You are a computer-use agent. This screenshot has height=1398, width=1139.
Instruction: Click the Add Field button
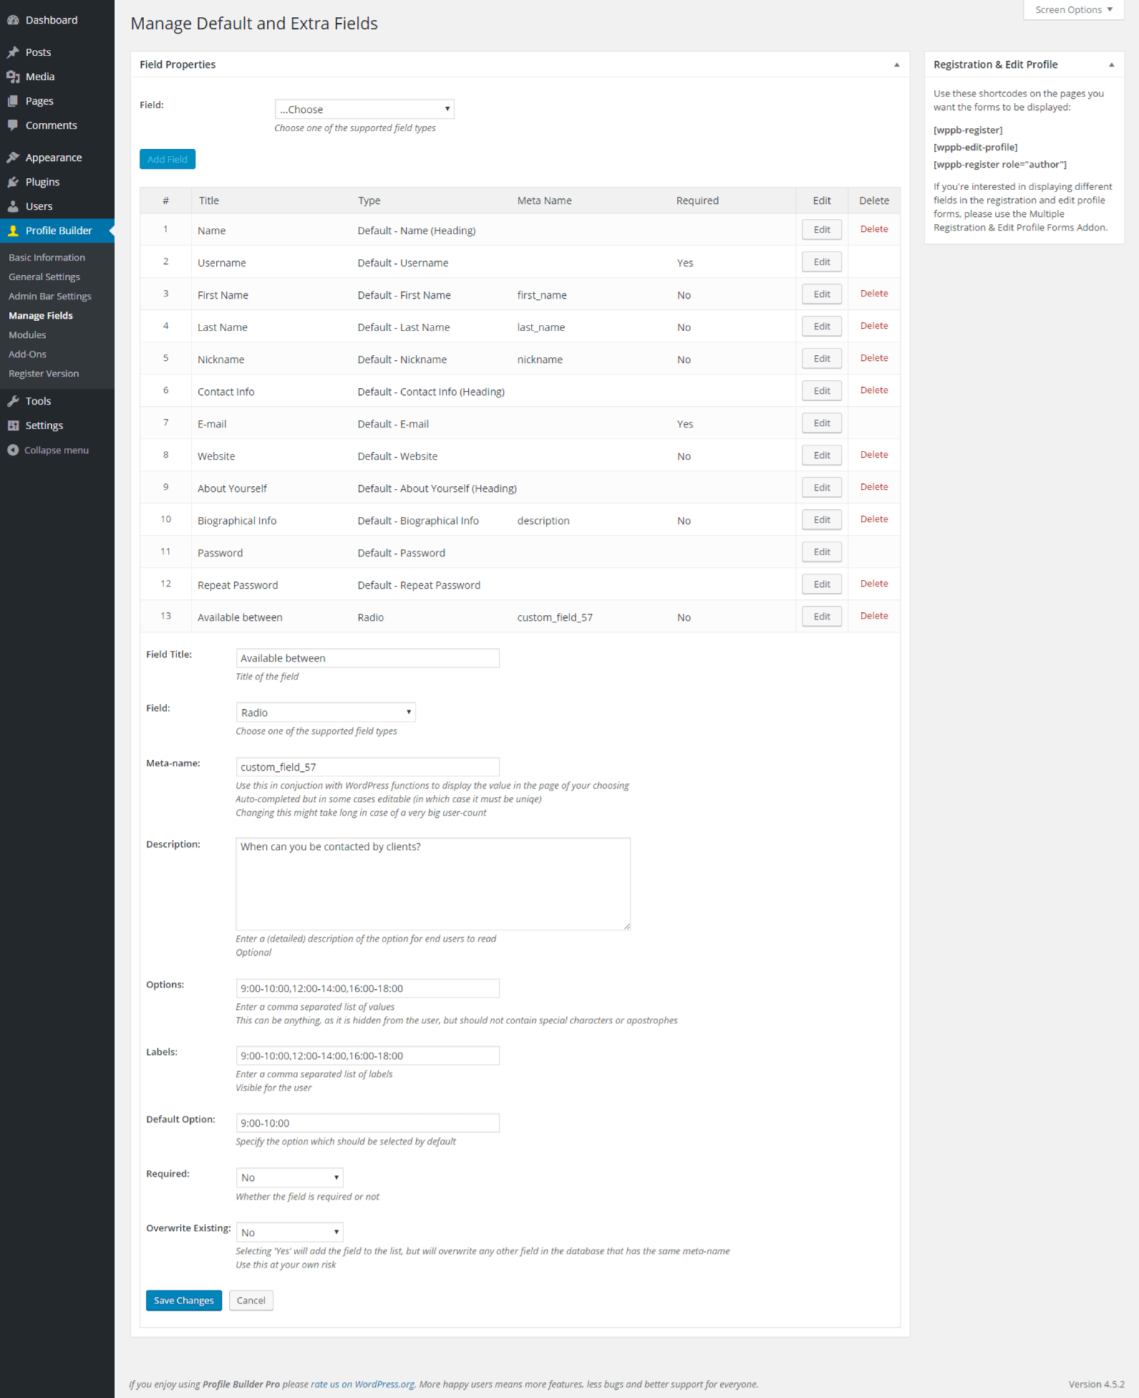(x=168, y=159)
